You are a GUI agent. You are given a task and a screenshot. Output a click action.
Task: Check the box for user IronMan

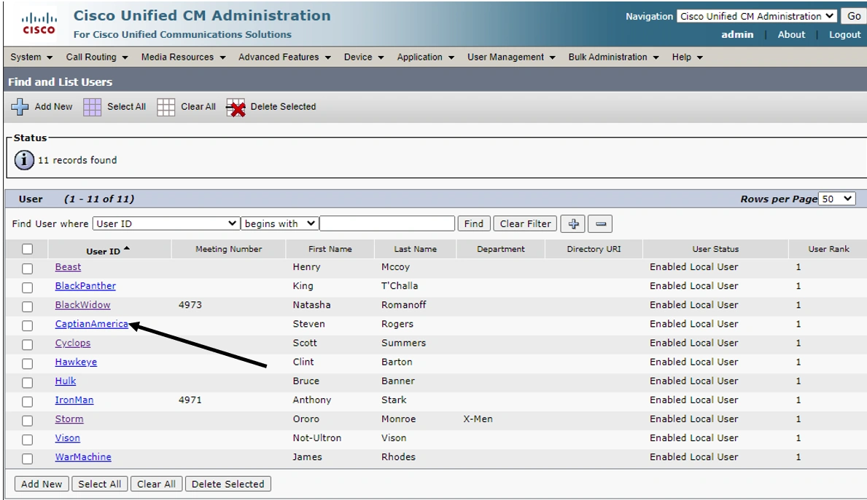27,402
